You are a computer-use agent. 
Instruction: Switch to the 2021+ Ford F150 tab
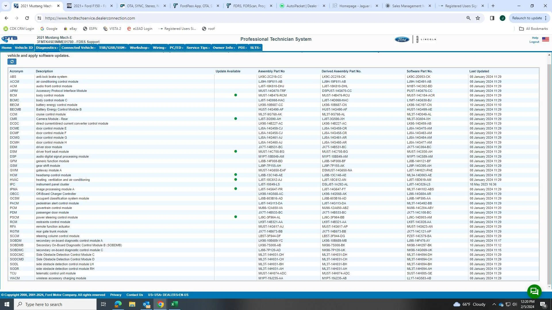click(x=90, y=6)
